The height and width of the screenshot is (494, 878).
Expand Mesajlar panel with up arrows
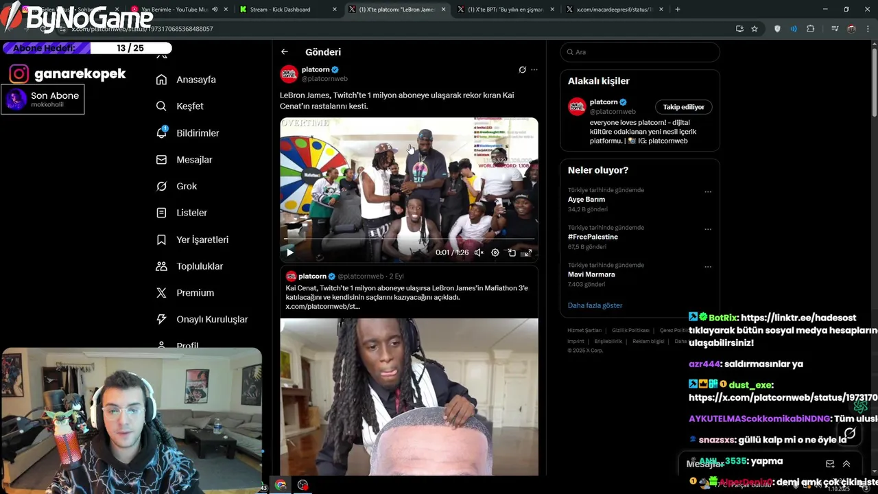tap(846, 464)
